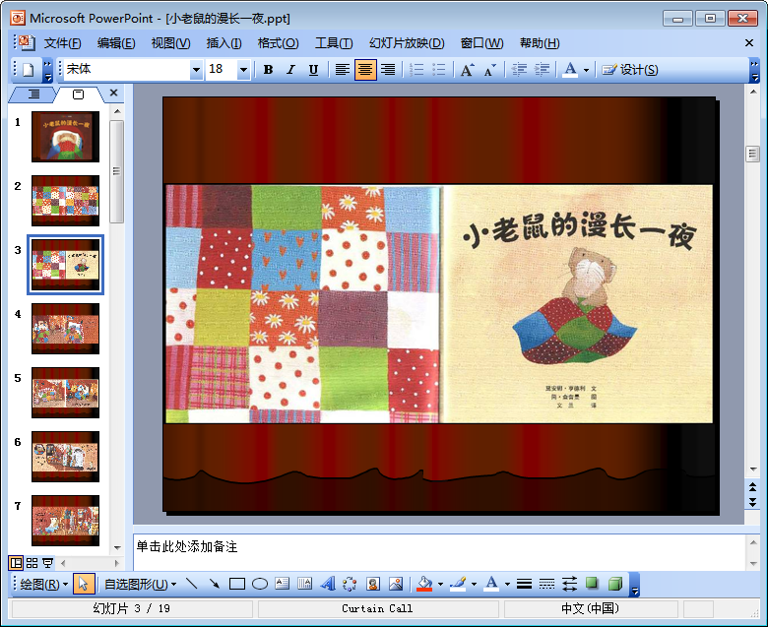Toggle Italic formatting

pos(290,70)
